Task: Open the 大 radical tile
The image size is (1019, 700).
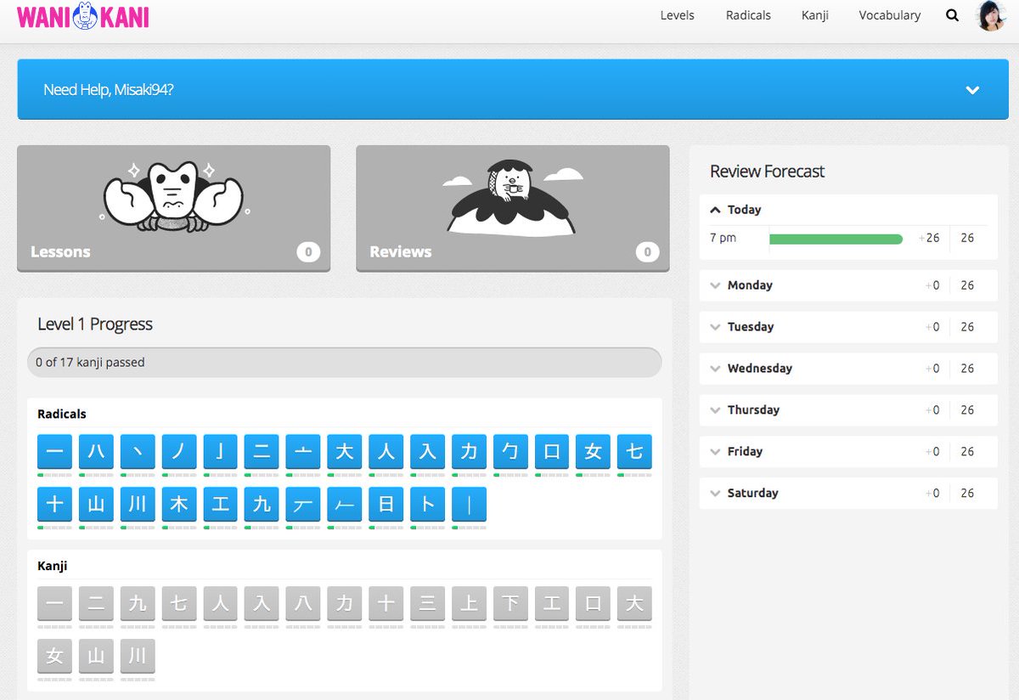Action: (x=345, y=451)
